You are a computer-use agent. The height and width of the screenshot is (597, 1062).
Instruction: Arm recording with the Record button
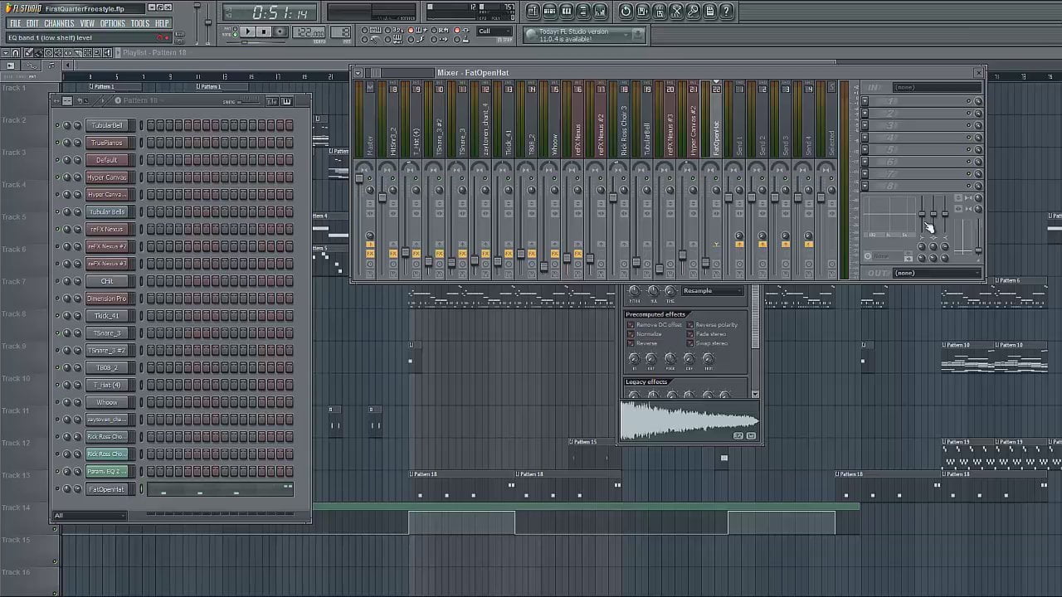280,32
